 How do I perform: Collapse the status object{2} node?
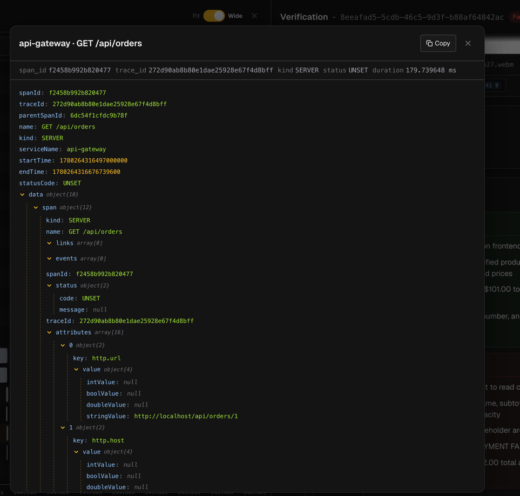[50, 286]
